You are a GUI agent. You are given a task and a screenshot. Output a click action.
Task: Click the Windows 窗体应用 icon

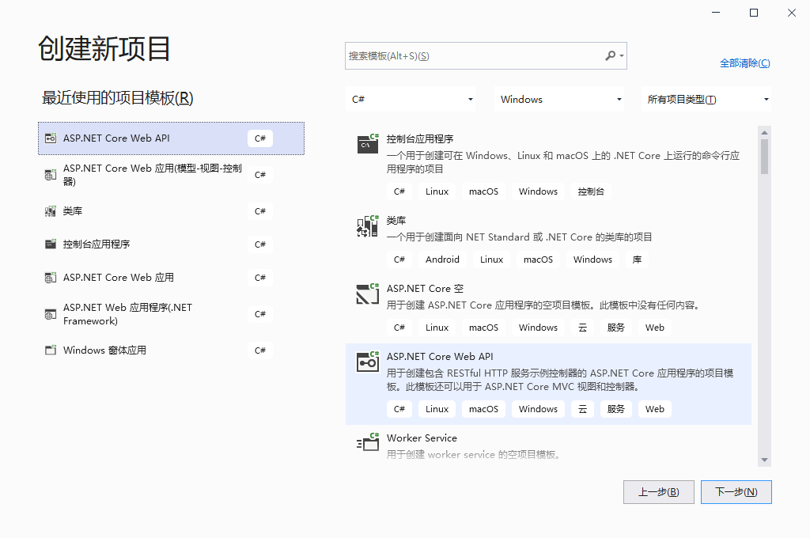[x=51, y=350]
